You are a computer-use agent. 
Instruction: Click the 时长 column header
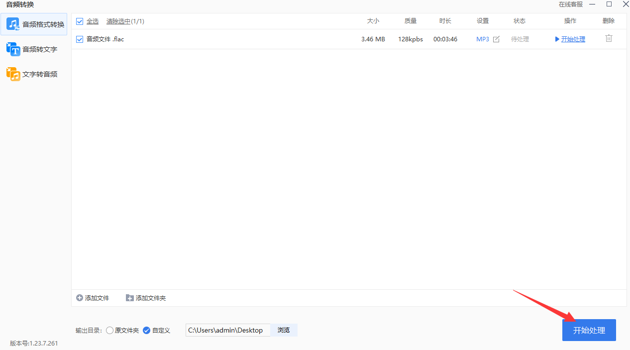click(445, 21)
